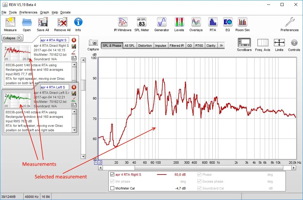Expand hidden graph tabs with the chevron
The image size is (303, 200).
[x=221, y=45]
